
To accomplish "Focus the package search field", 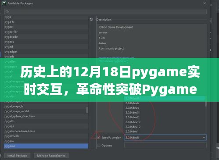I will [105, 11].
